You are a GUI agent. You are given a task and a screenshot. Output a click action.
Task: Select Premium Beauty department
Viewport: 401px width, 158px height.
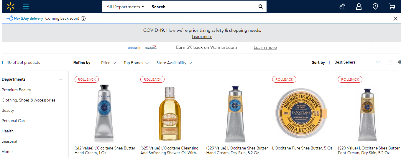[17, 90]
